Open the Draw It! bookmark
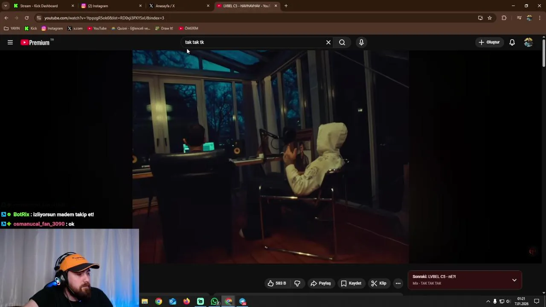Viewport: 546px width, 307px height. pos(164,29)
